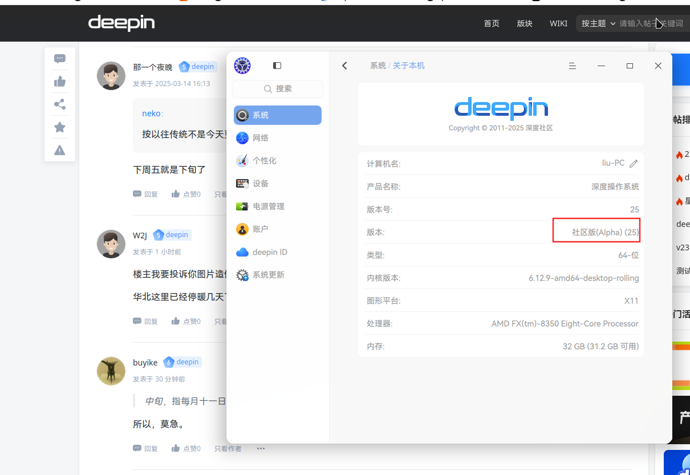Click the share icon in side toolbar

click(60, 104)
